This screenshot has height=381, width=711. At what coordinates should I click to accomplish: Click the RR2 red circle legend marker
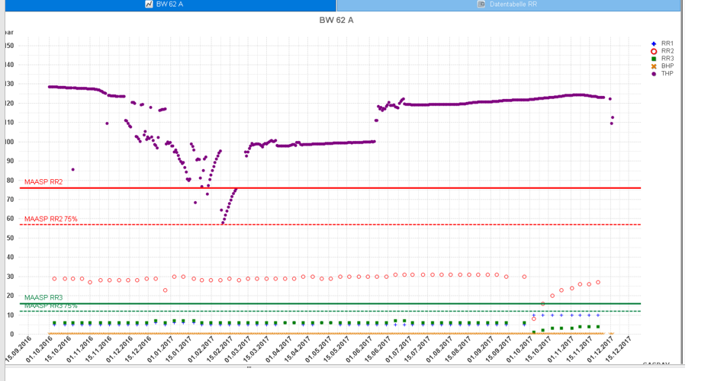[x=654, y=51]
